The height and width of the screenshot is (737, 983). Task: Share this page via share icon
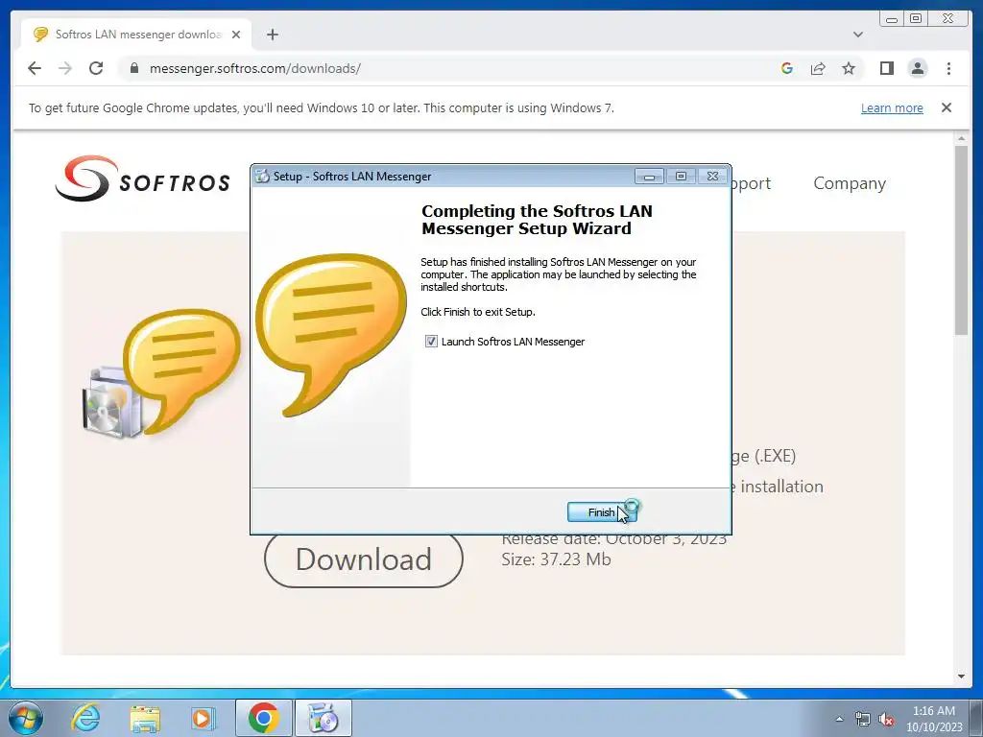coord(818,68)
